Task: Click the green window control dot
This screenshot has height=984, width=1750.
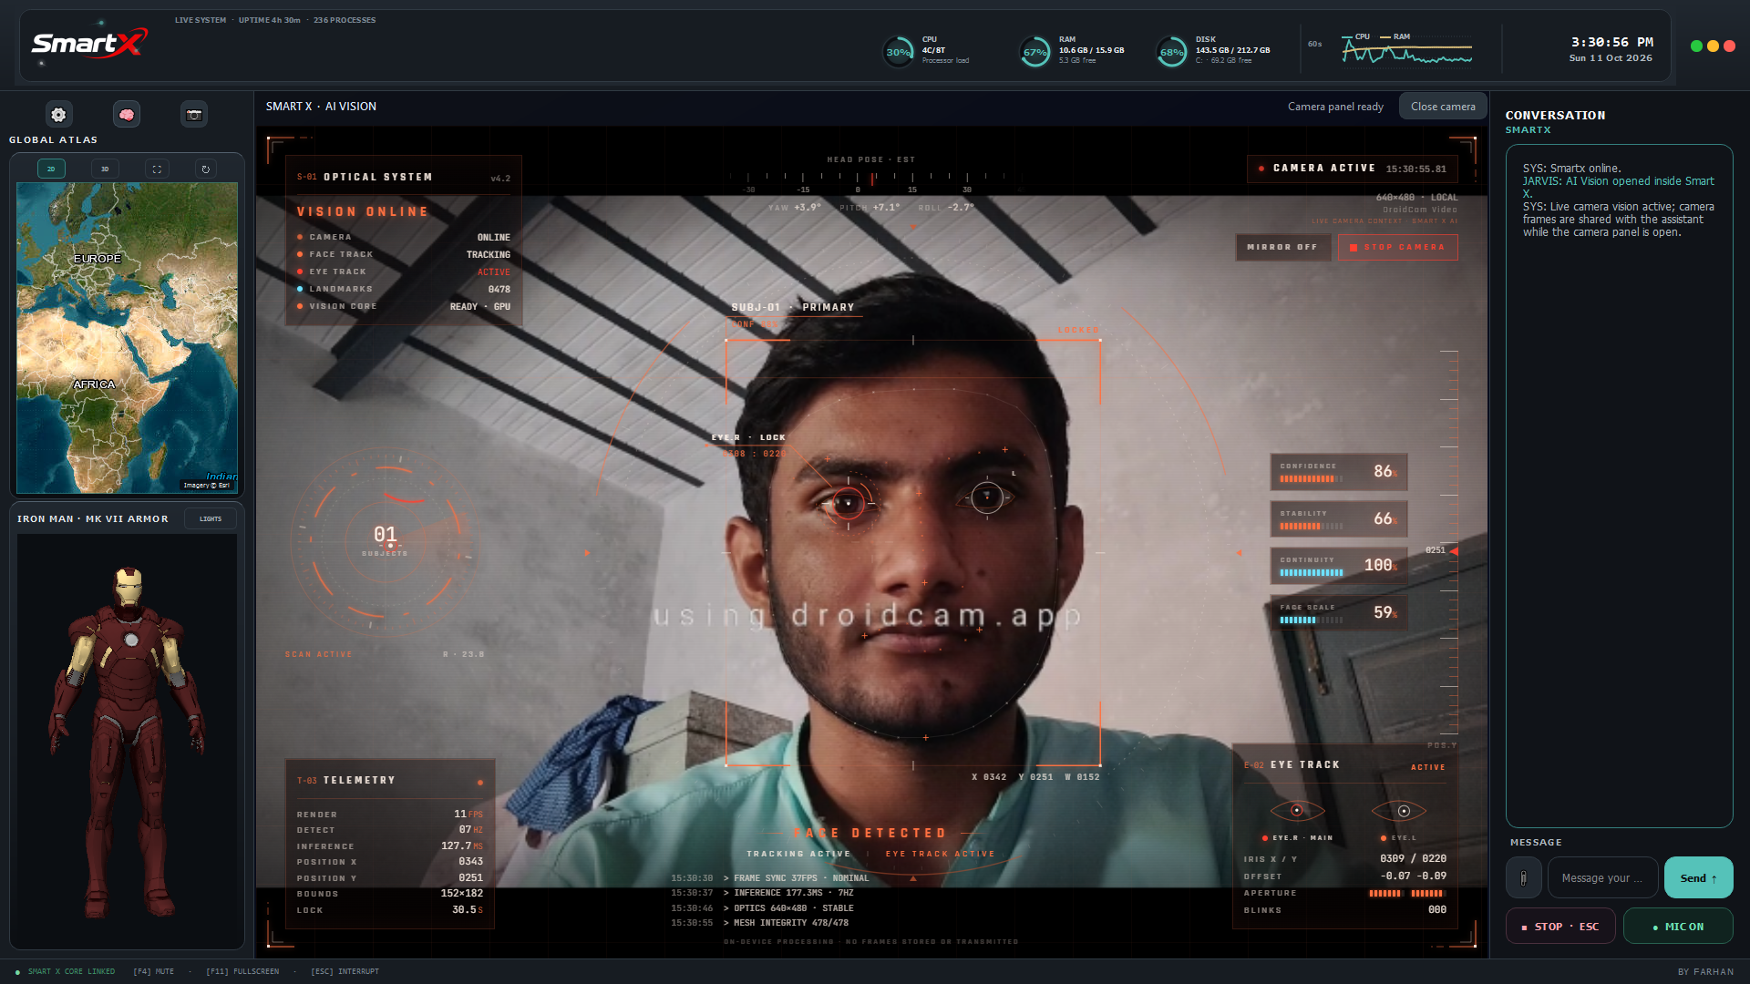Action: click(x=1696, y=46)
